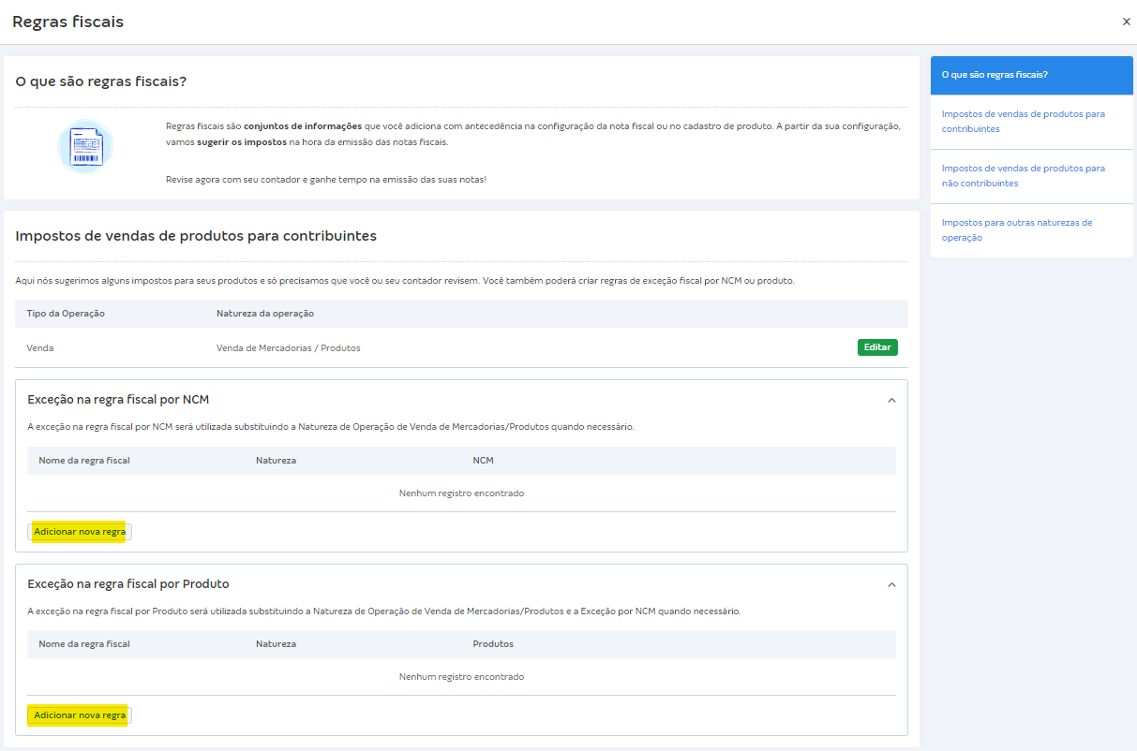
Task: Collapse the Exceção por NCM section chevron
Action: tap(890, 401)
